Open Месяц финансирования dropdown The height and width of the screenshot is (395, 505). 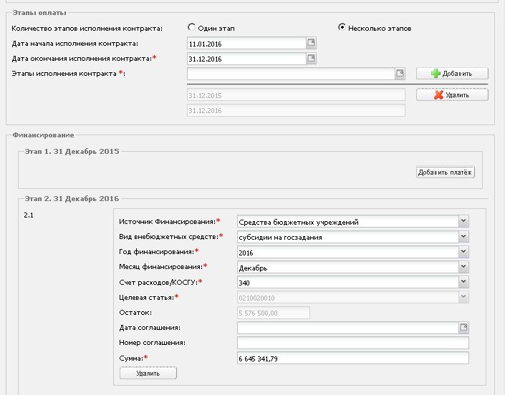pos(463,267)
